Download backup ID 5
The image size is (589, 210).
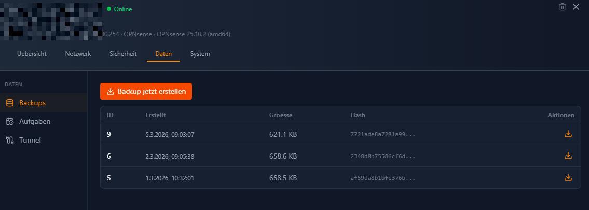pyautogui.click(x=568, y=177)
